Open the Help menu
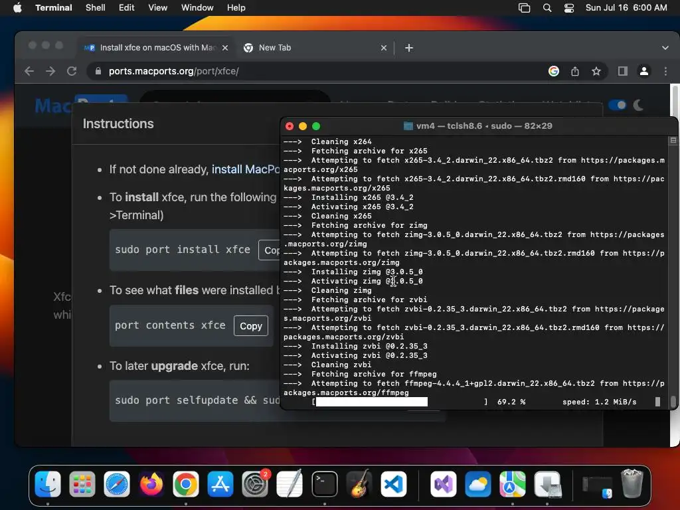Image resolution: width=680 pixels, height=510 pixels. pos(236,8)
